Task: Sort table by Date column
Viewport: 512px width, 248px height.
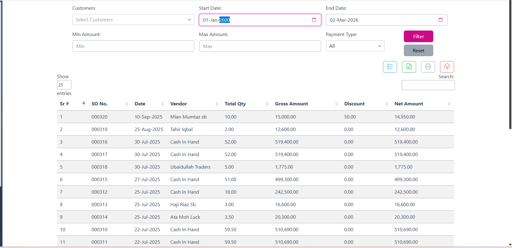Action: 149,104
